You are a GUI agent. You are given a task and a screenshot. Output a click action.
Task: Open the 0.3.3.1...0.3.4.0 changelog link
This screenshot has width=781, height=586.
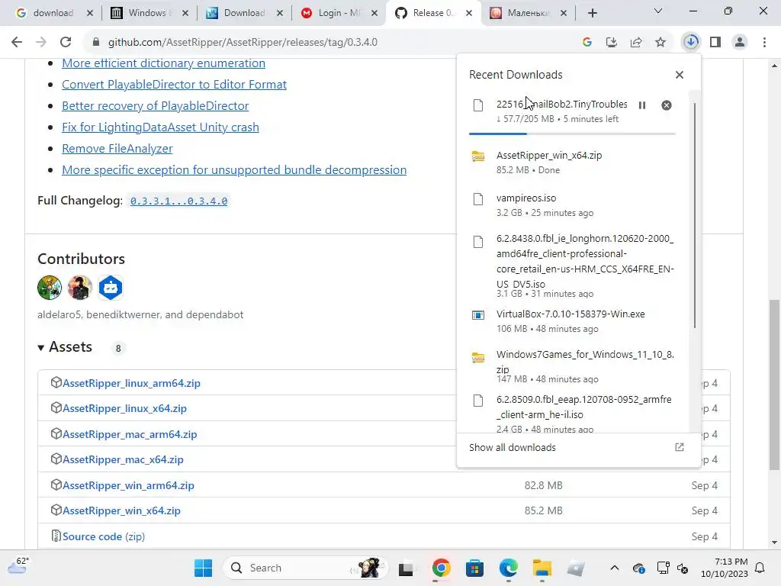click(x=178, y=201)
